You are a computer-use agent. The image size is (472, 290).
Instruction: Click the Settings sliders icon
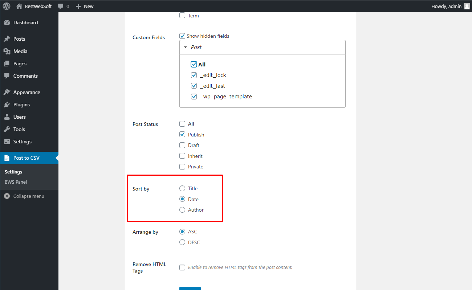(x=7, y=142)
